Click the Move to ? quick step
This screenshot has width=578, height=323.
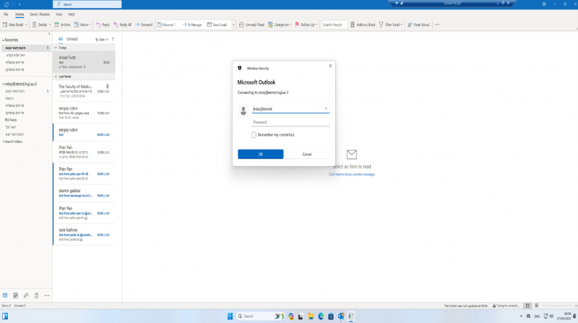point(167,25)
